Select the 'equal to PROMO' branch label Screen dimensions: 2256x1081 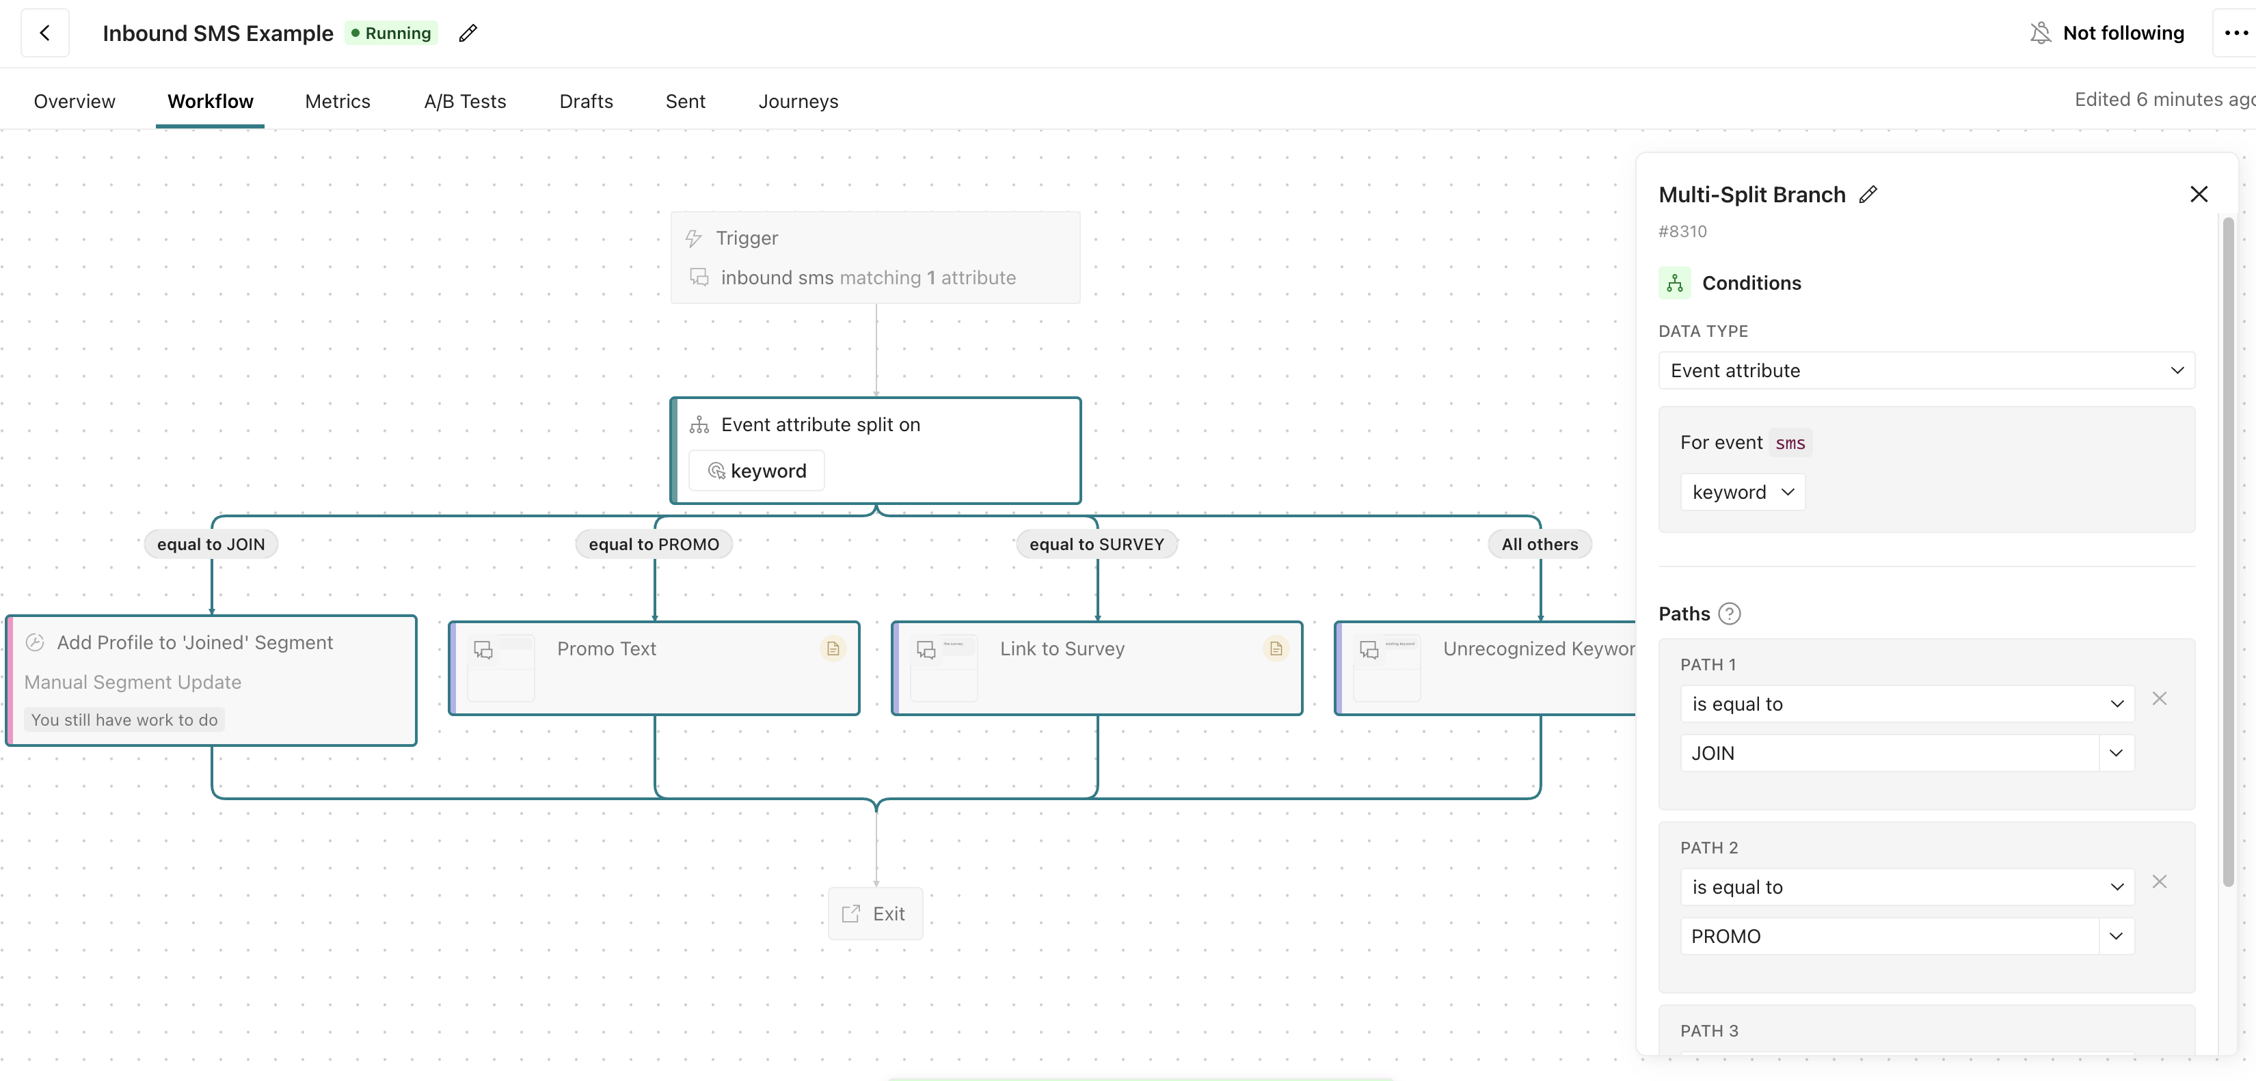[x=654, y=545]
